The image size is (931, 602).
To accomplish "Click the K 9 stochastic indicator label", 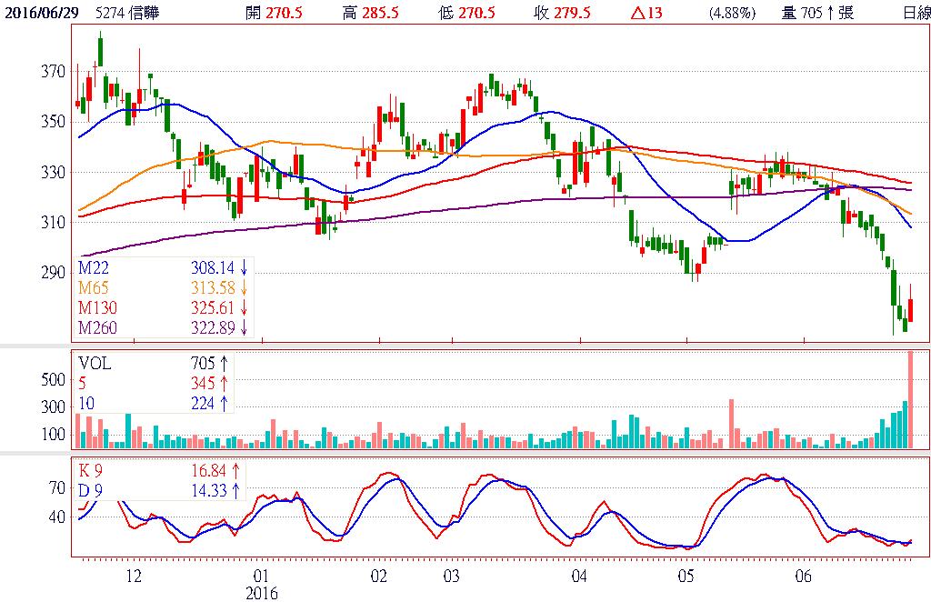I will tap(90, 471).
